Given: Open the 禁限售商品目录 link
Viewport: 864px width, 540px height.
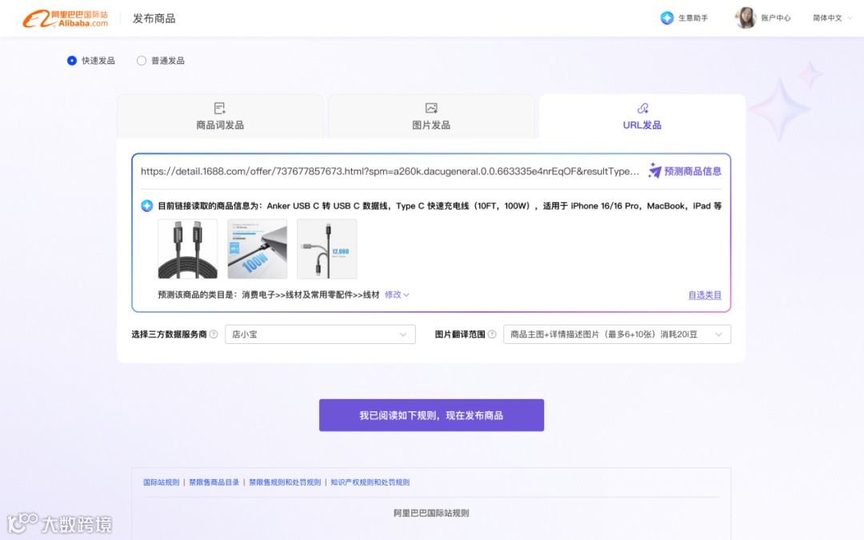Looking at the screenshot, I should click(214, 482).
